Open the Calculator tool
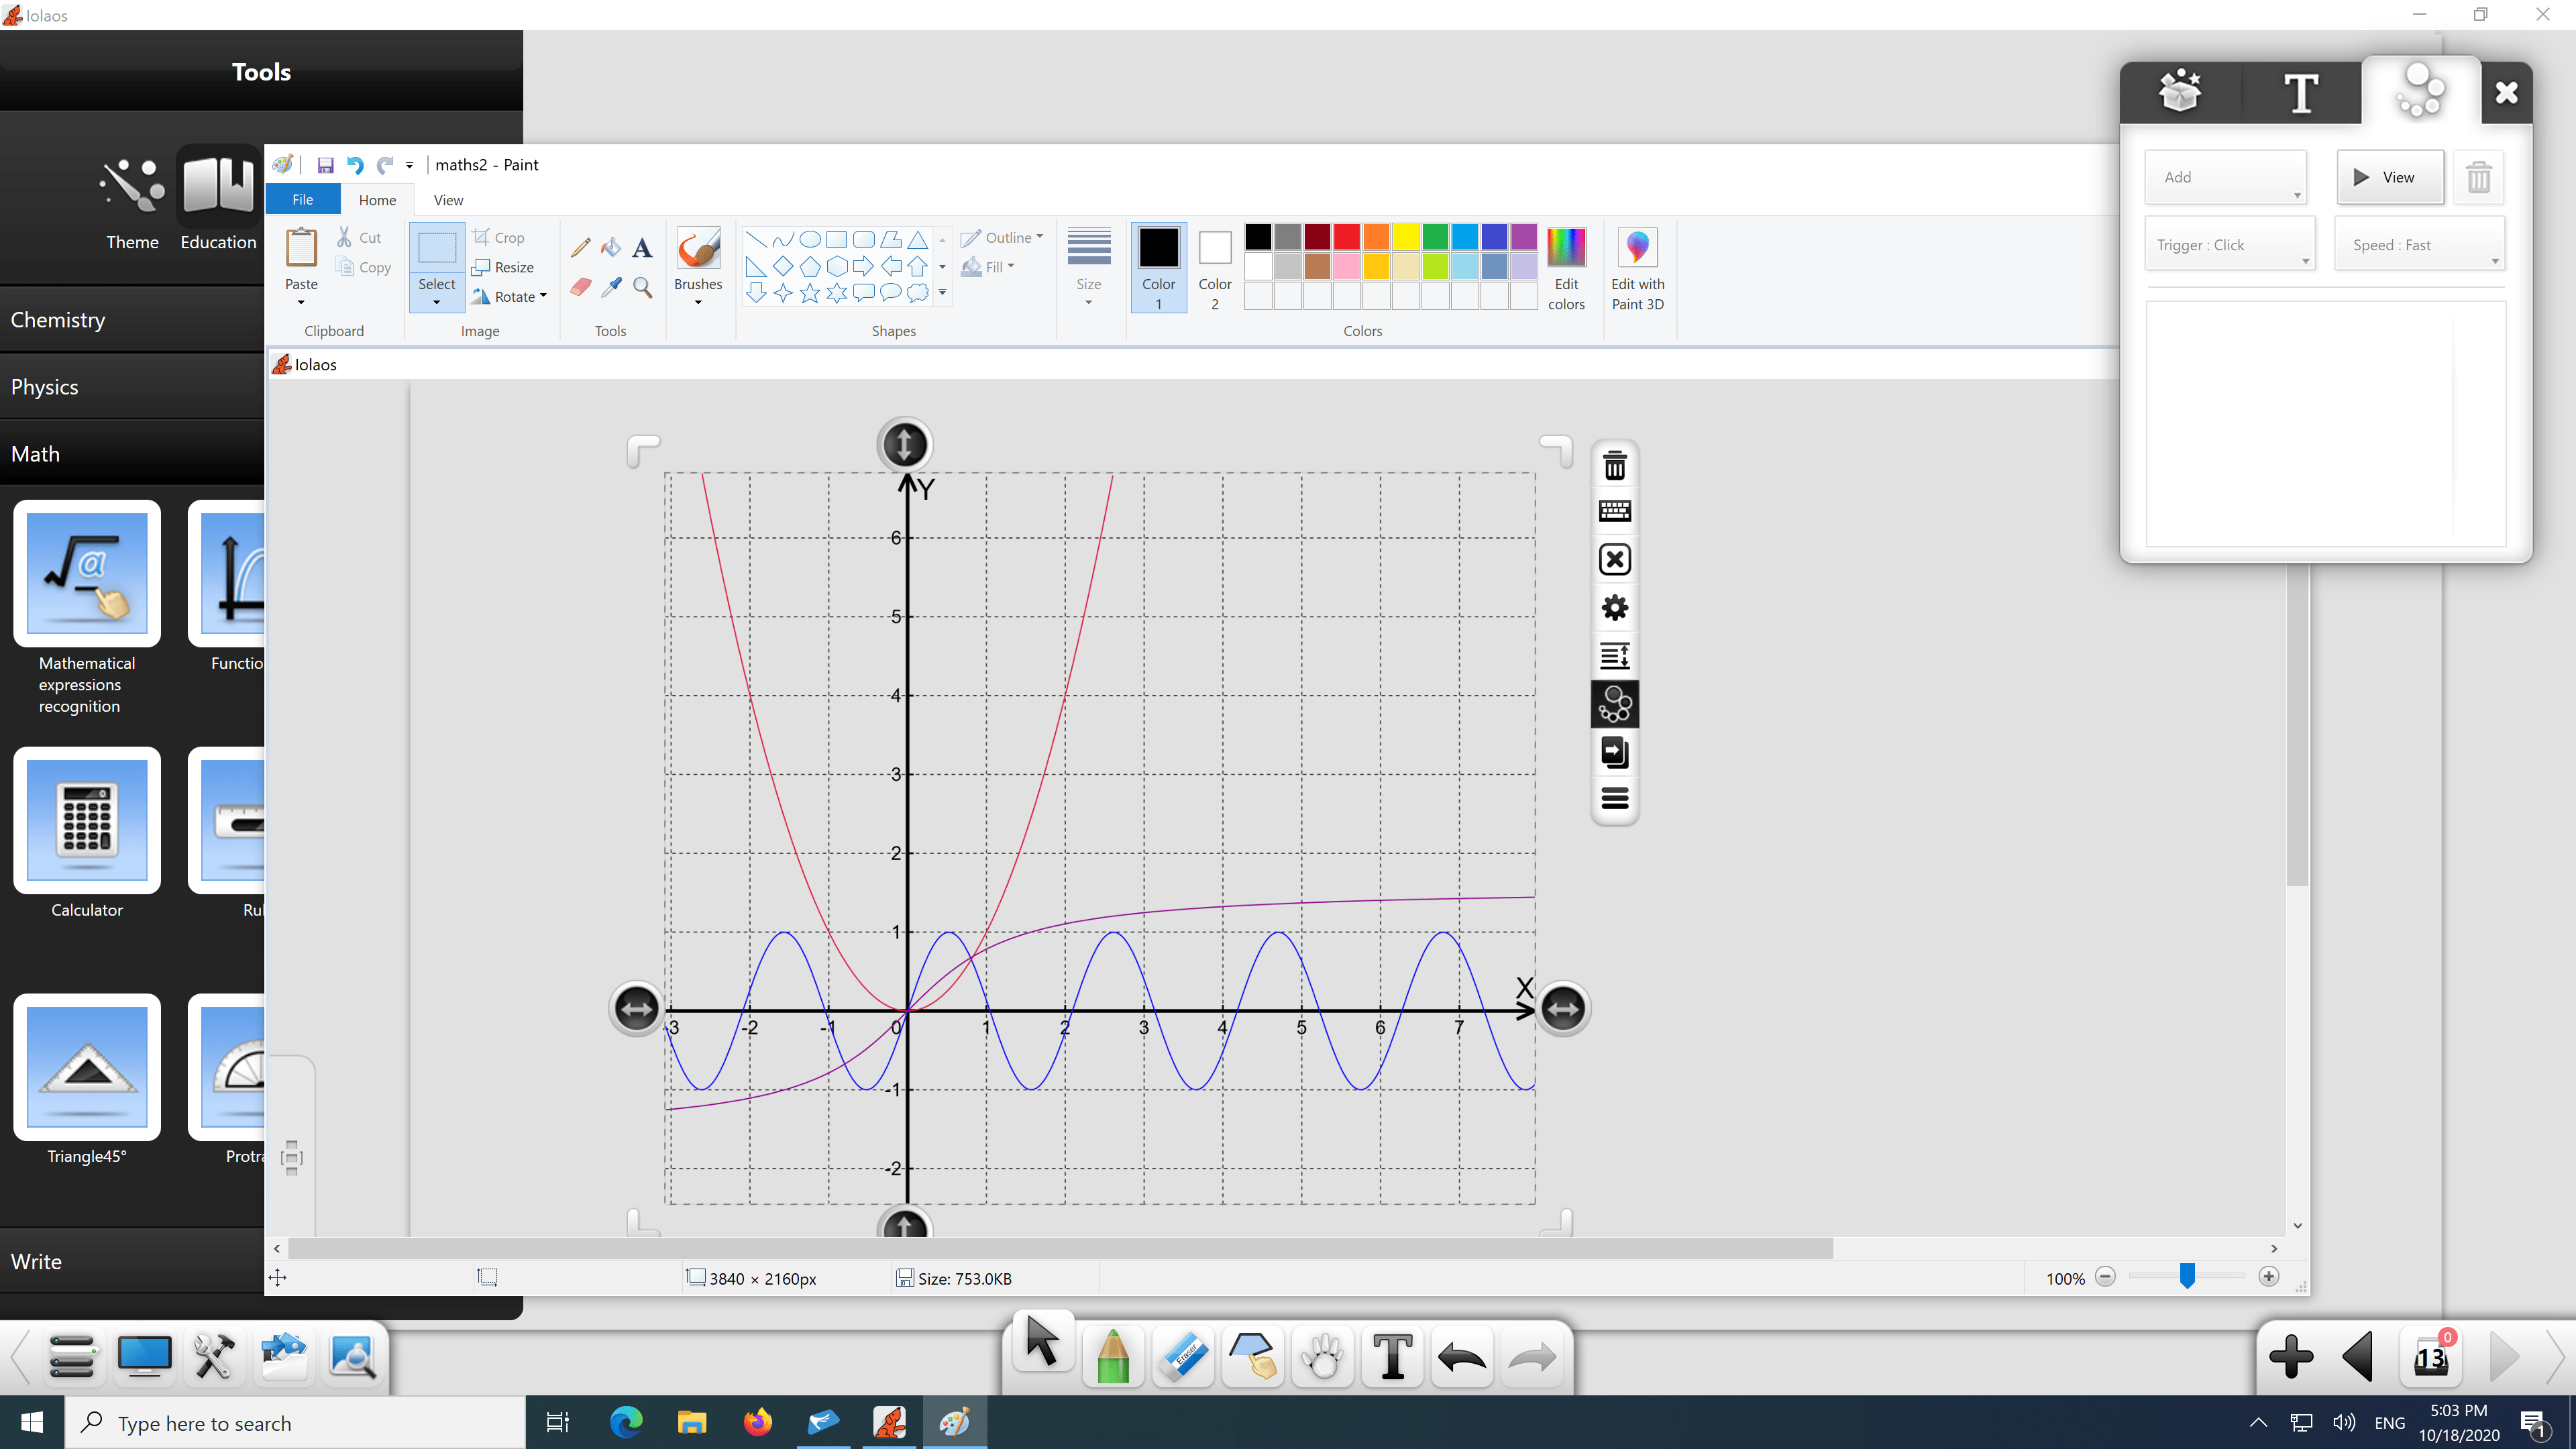Image resolution: width=2576 pixels, height=1449 pixels. pos(87,820)
